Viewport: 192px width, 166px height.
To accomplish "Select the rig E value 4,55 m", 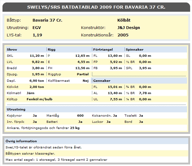I will click(x=84, y=62).
